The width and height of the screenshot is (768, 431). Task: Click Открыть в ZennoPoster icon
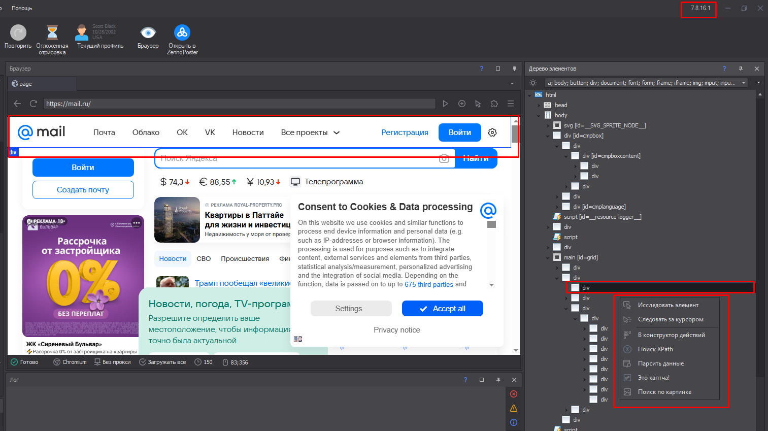182,32
